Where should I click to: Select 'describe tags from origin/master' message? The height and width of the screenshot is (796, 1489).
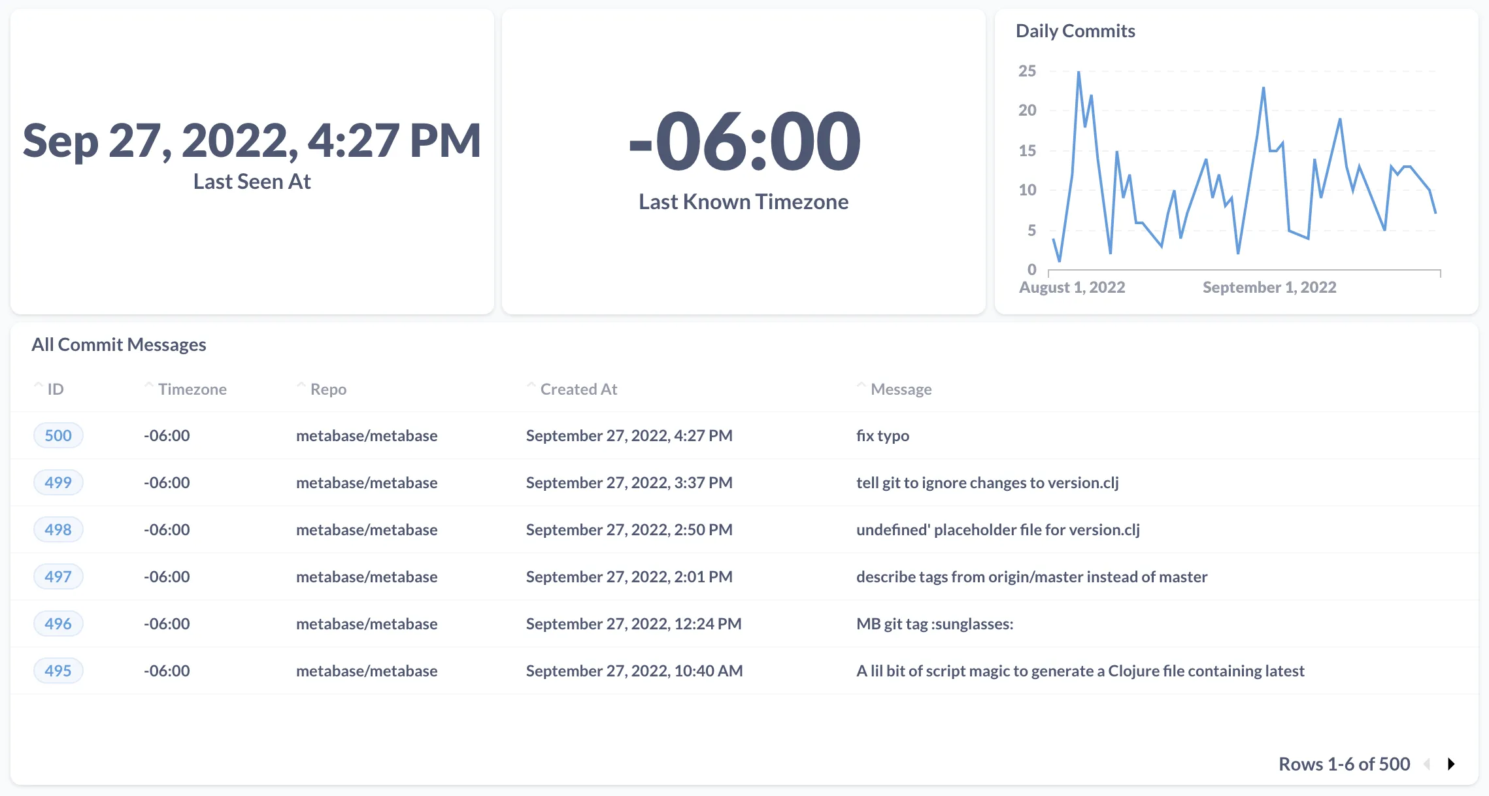pyautogui.click(x=1031, y=576)
